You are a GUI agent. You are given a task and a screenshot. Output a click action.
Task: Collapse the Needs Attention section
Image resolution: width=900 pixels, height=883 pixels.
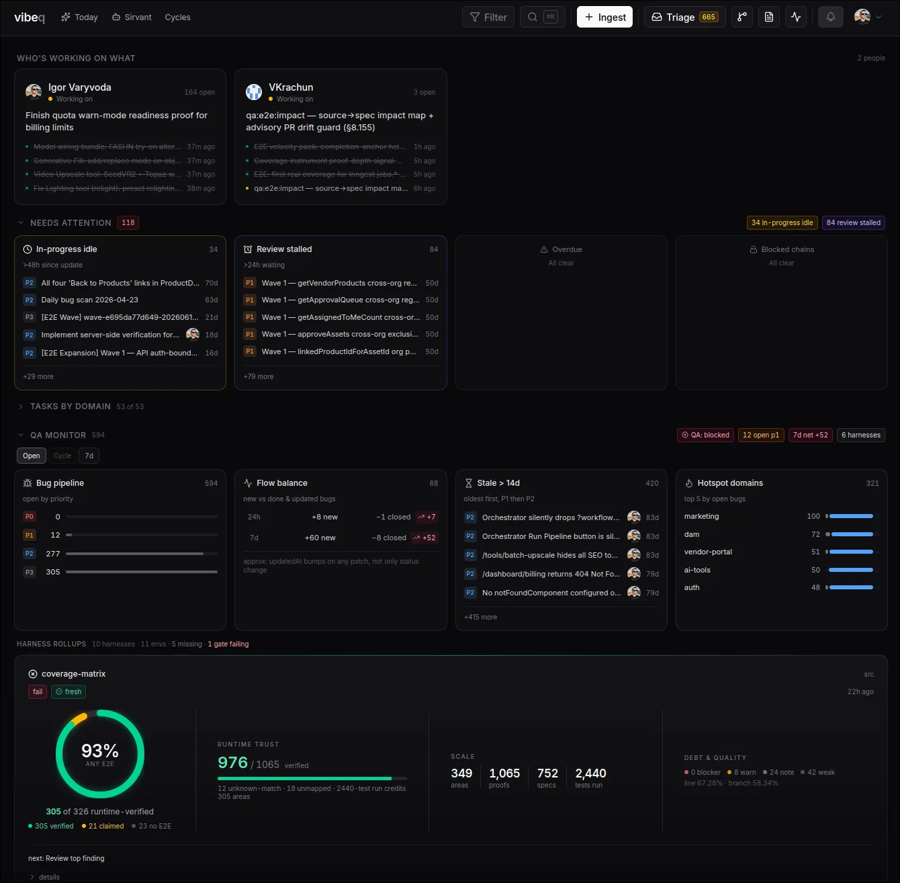(x=21, y=222)
